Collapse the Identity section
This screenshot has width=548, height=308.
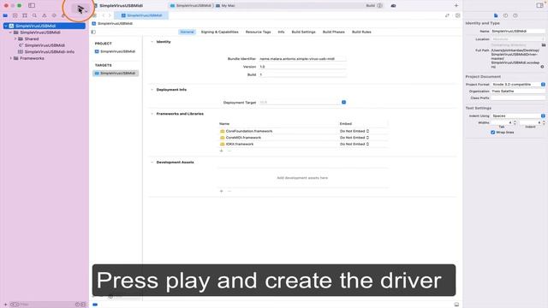152,42
